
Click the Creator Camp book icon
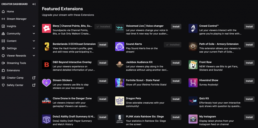[x=3, y=78]
